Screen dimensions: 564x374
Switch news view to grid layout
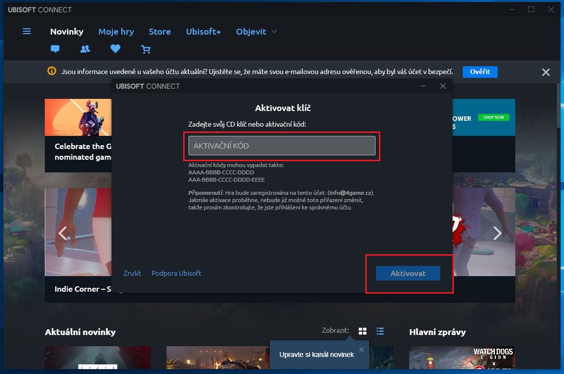(362, 331)
